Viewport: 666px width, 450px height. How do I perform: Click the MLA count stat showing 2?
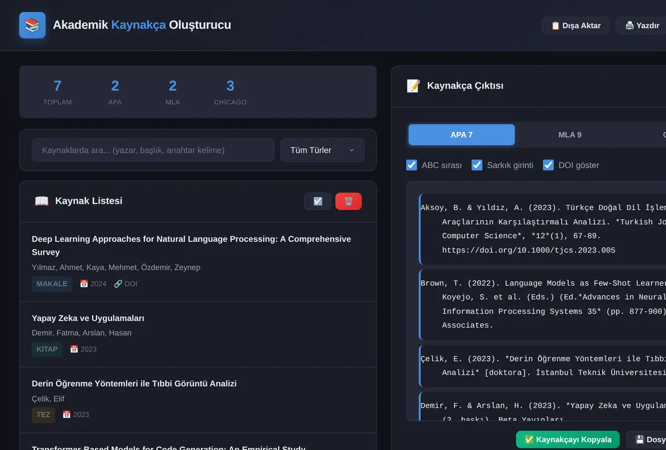tap(173, 92)
